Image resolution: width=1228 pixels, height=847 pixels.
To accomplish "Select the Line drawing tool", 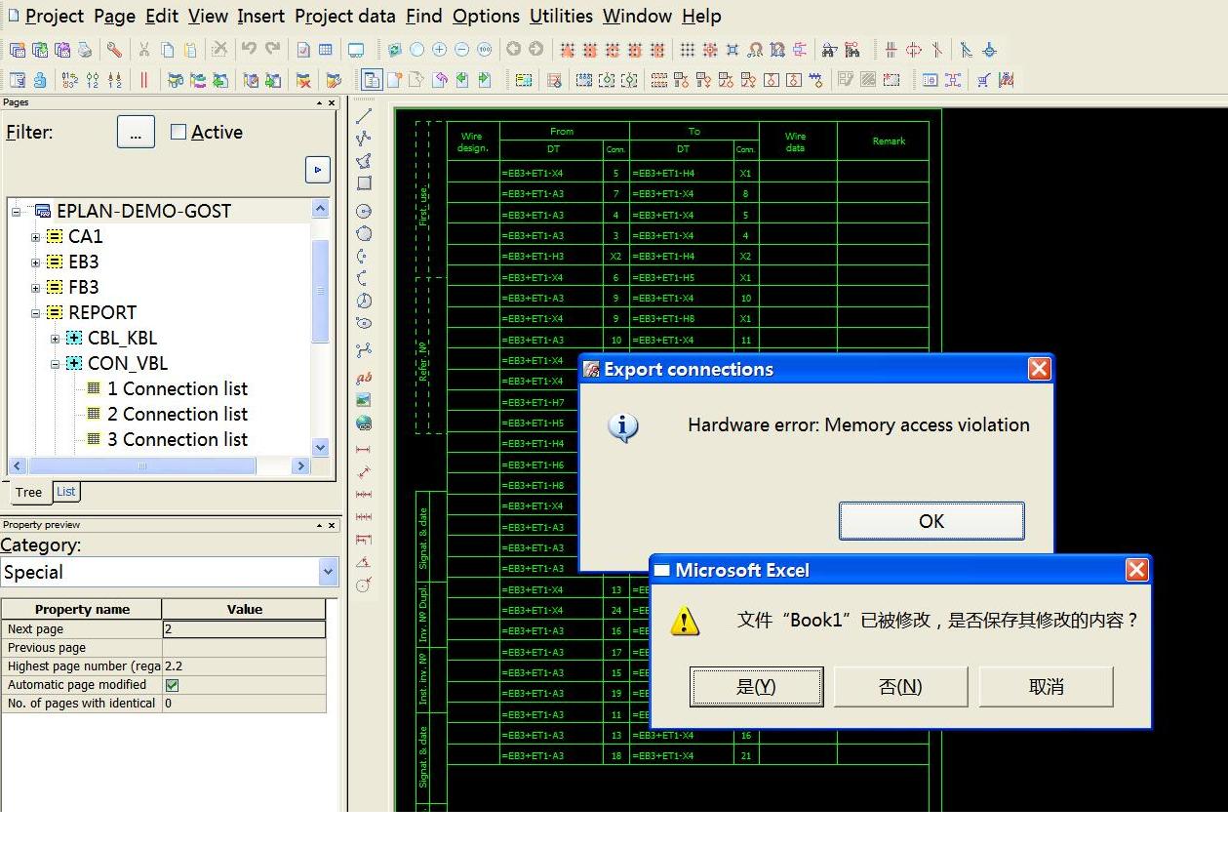I will pos(364,115).
